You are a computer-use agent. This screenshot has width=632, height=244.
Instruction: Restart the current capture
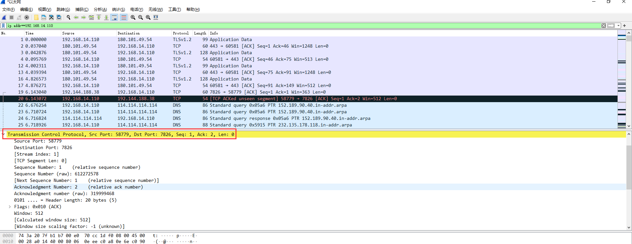pos(19,17)
